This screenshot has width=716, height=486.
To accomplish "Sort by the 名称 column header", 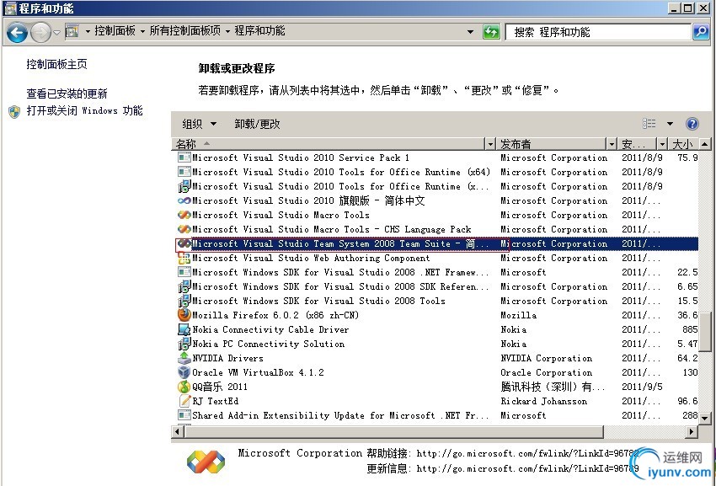I will tap(329, 144).
